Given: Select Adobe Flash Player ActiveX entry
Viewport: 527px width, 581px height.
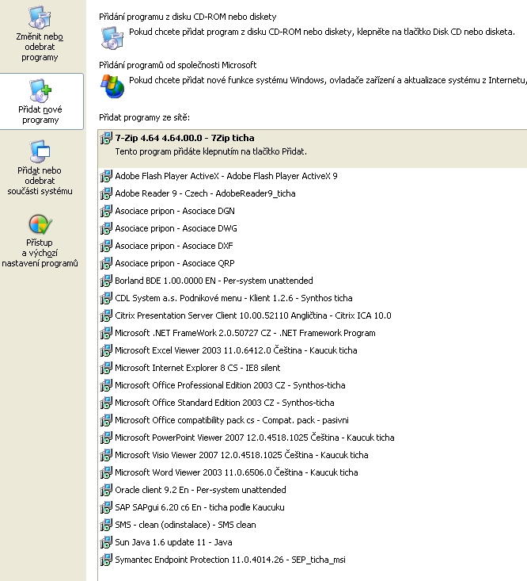Looking at the screenshot, I should (226, 176).
